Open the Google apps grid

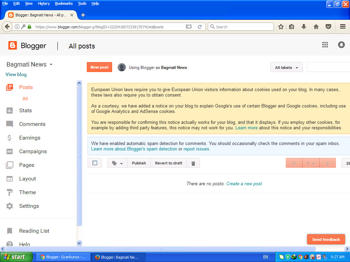pos(325,44)
